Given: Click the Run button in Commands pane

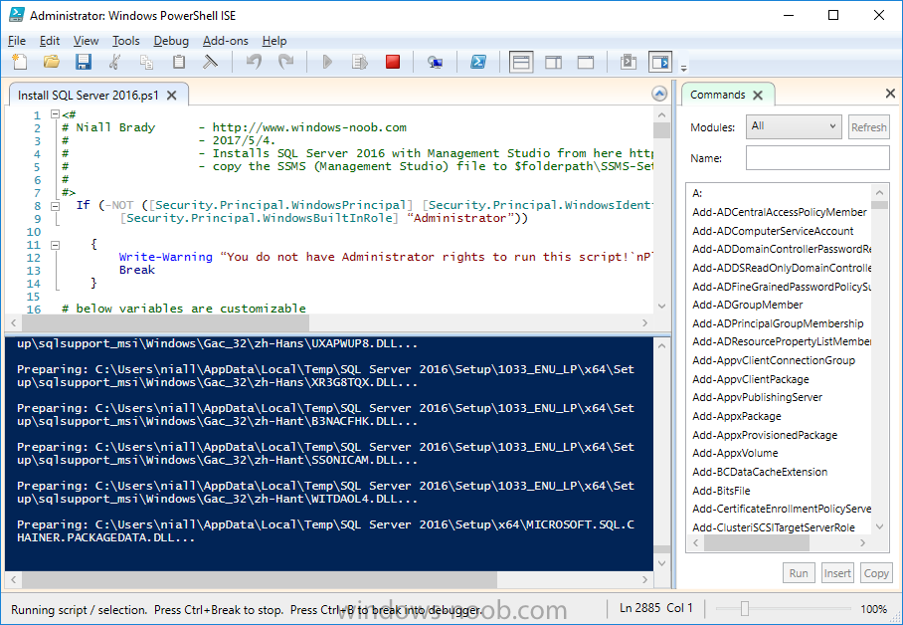Looking at the screenshot, I should click(799, 573).
